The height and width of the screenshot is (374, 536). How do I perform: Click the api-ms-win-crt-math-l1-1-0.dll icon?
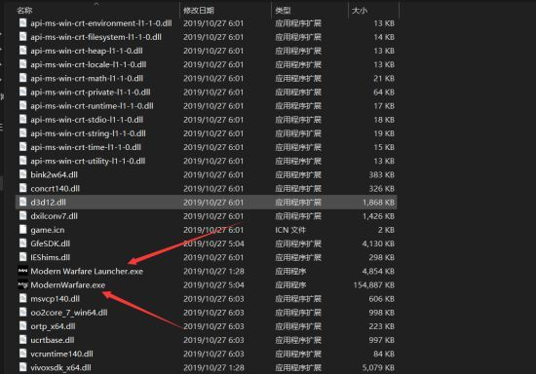(23, 78)
